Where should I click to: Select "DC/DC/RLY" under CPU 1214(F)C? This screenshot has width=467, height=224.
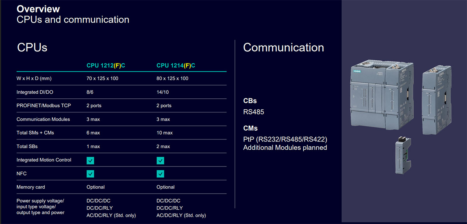(x=169, y=208)
